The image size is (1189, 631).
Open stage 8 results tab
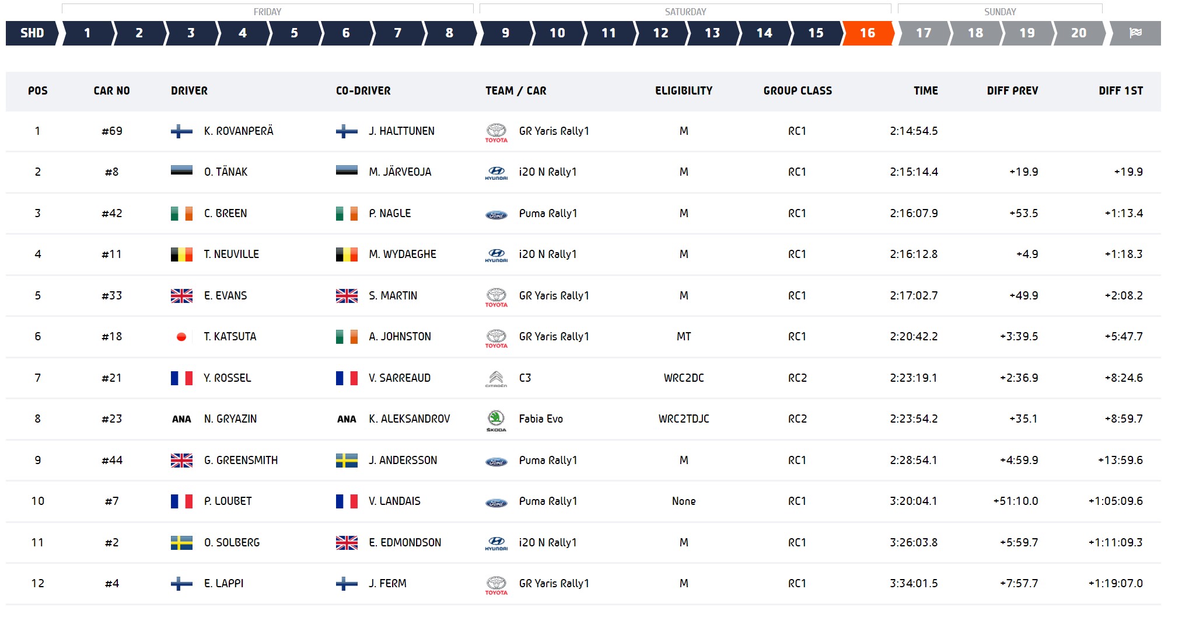[449, 33]
